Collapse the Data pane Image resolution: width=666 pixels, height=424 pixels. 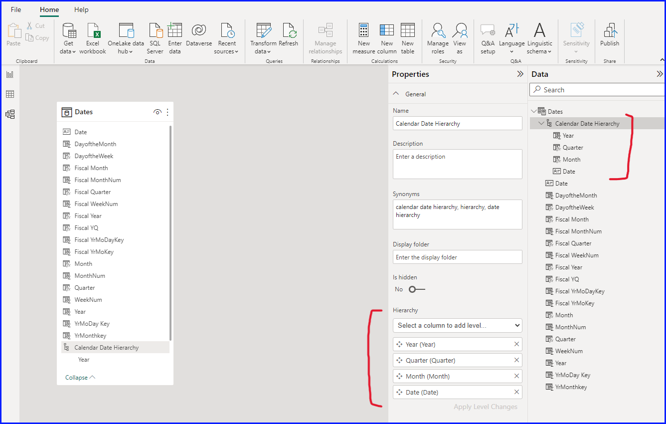tap(660, 74)
